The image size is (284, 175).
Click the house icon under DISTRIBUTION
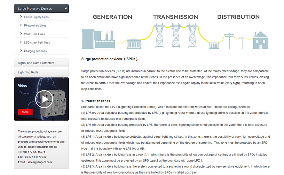pyautogui.click(x=261, y=40)
